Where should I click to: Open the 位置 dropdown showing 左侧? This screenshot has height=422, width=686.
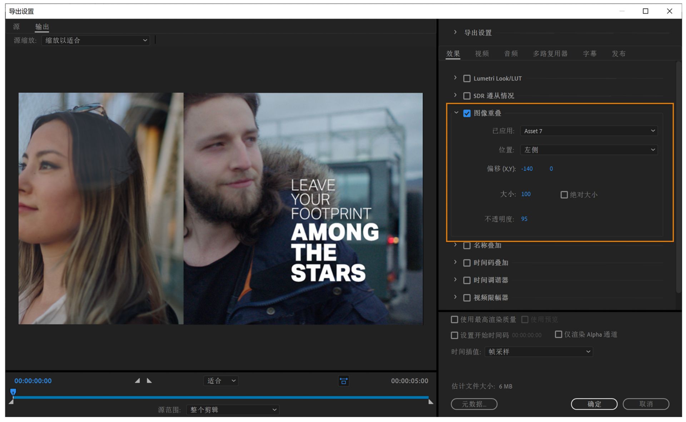(588, 150)
